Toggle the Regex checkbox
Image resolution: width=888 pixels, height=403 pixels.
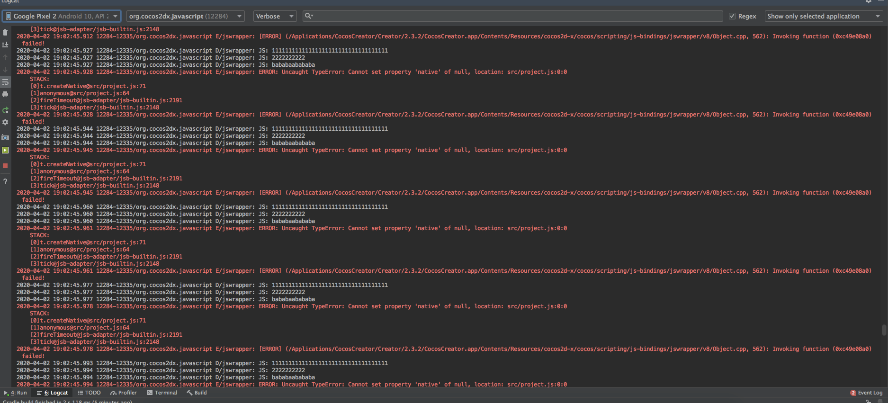pyautogui.click(x=732, y=16)
